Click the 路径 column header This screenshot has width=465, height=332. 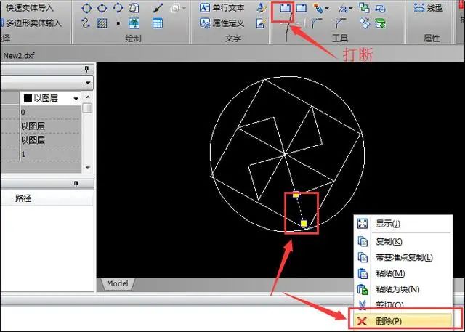(23, 198)
